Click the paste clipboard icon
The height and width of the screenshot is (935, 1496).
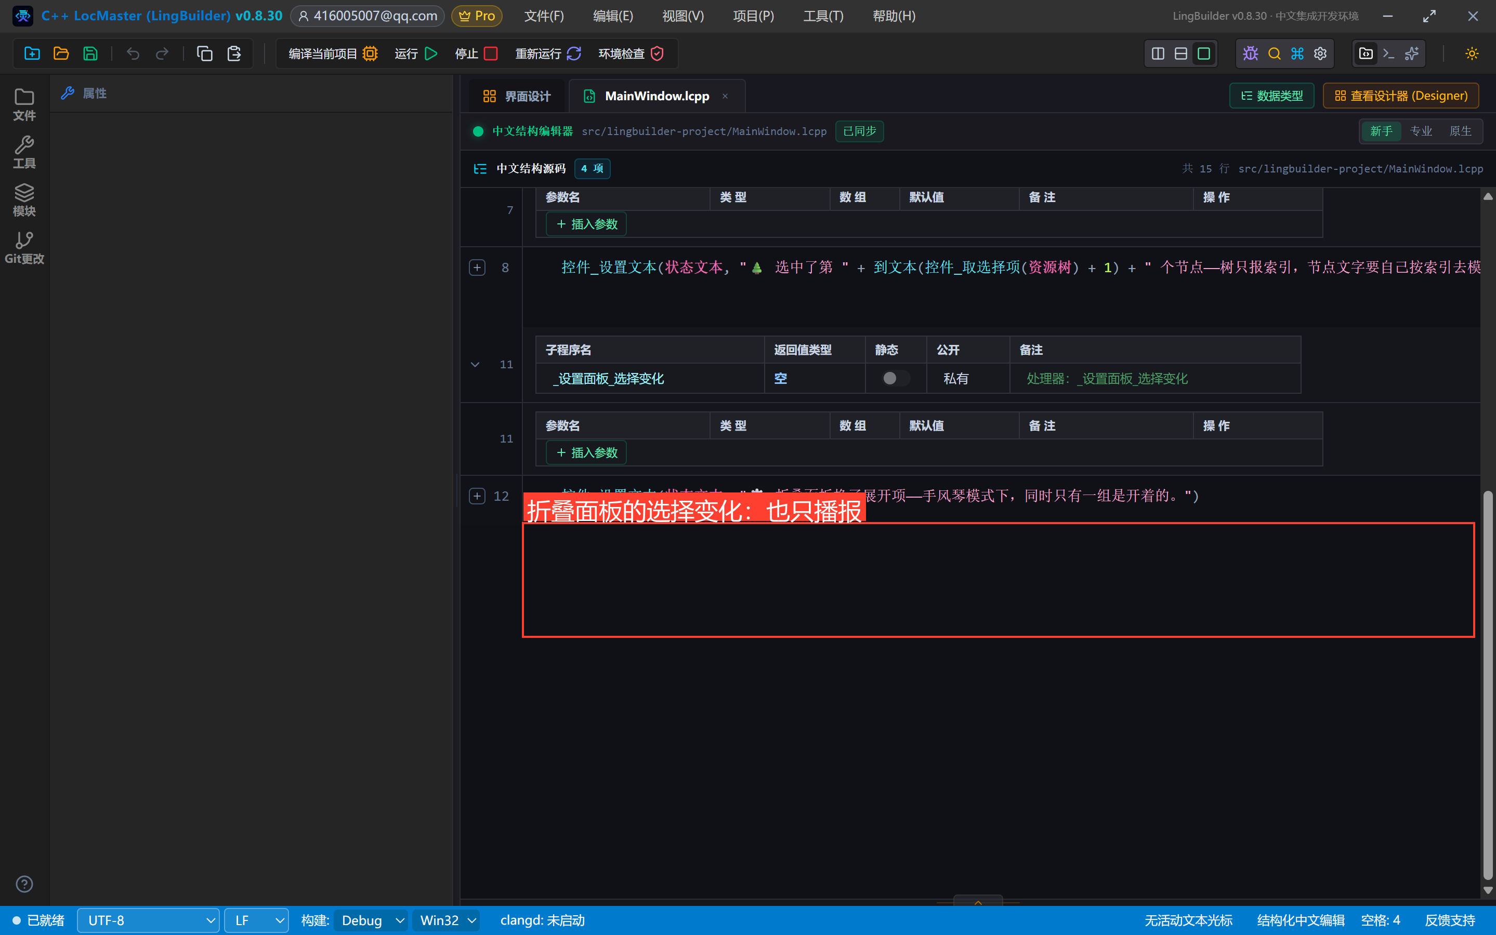tap(234, 54)
